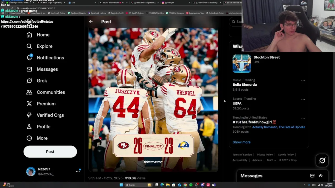Click the 318.3K Views count

(135, 178)
